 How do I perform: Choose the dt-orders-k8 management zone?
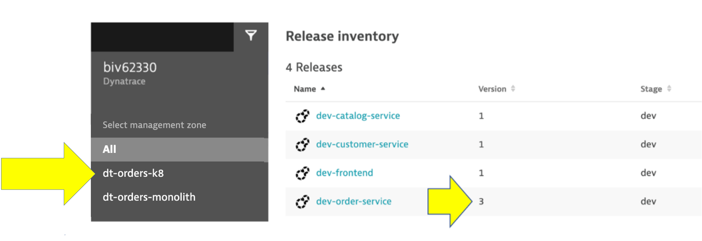pyautogui.click(x=133, y=173)
